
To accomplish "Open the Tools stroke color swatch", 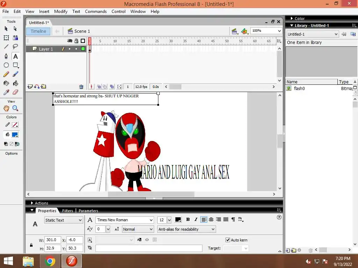I will click(15, 125).
